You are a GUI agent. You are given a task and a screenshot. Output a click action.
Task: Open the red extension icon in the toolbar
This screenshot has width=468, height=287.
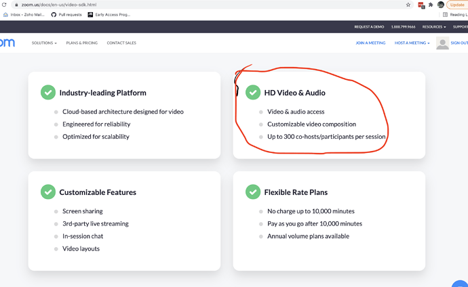tap(421, 5)
